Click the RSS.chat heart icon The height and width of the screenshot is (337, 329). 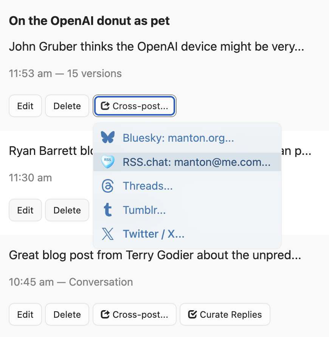108,161
